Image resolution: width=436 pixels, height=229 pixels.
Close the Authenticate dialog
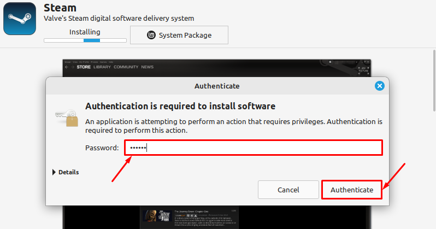click(380, 86)
